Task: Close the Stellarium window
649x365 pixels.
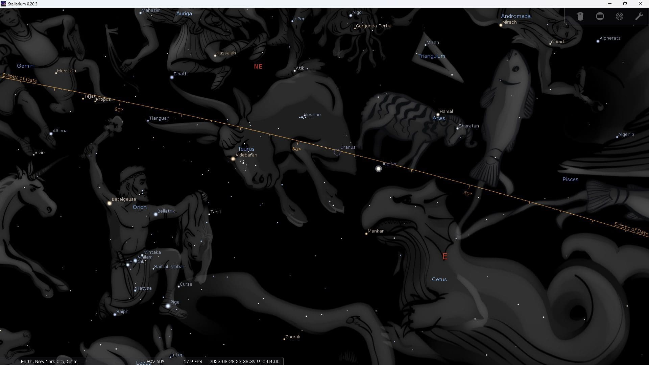Action: pos(641,4)
